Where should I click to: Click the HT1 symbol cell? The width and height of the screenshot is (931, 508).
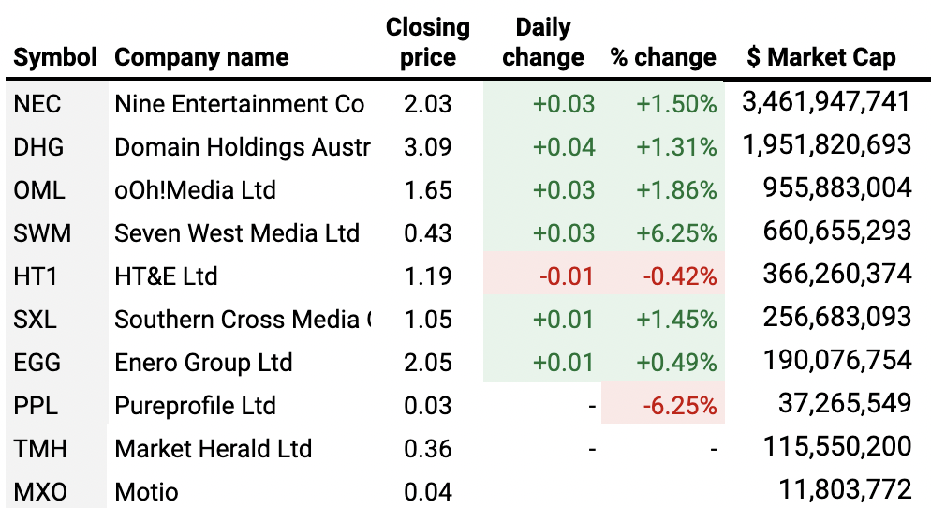[37, 276]
